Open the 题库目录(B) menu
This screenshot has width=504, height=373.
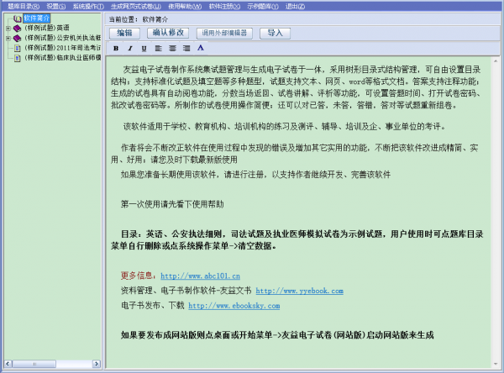point(24,6)
